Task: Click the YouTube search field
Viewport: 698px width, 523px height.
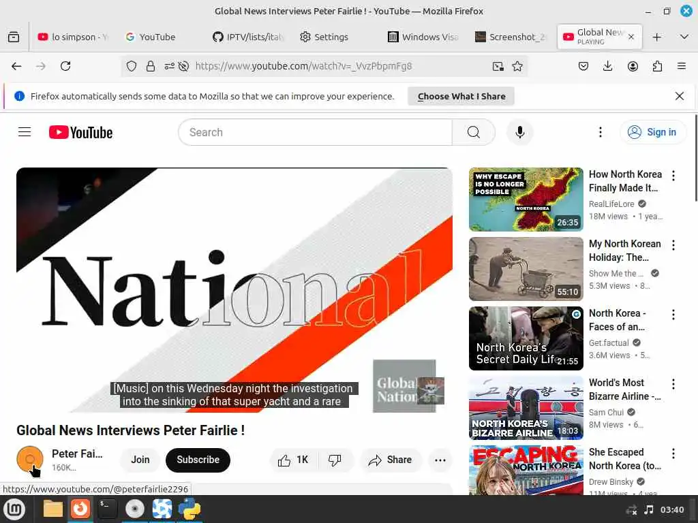Action: [315, 132]
